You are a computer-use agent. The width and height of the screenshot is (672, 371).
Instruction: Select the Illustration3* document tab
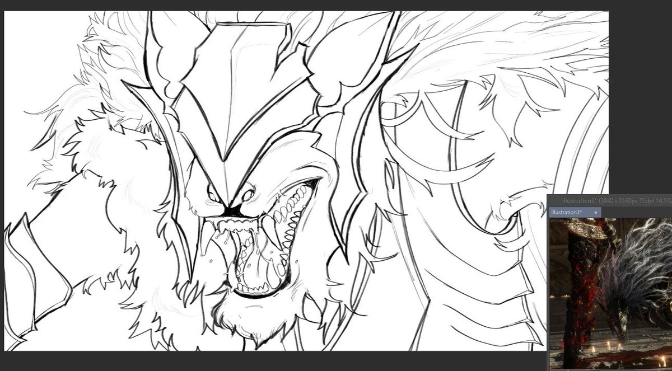(575, 213)
